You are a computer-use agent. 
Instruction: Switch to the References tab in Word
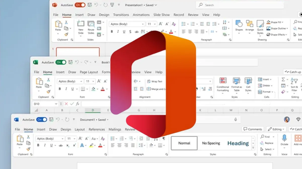pos(97,129)
